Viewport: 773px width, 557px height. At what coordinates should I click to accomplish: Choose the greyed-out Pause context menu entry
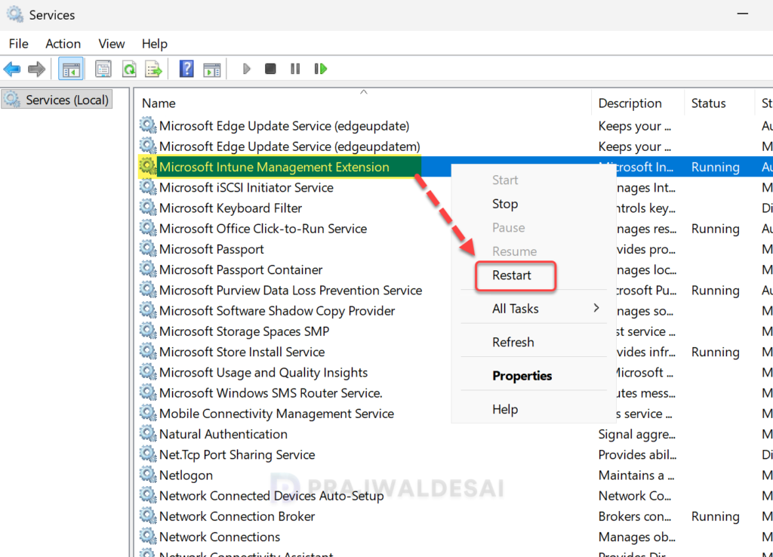click(x=508, y=228)
